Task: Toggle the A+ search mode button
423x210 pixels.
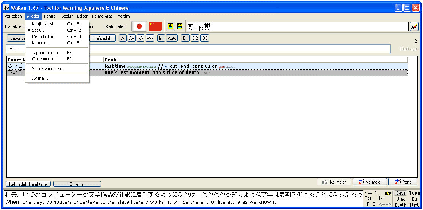Action: pos(132,38)
